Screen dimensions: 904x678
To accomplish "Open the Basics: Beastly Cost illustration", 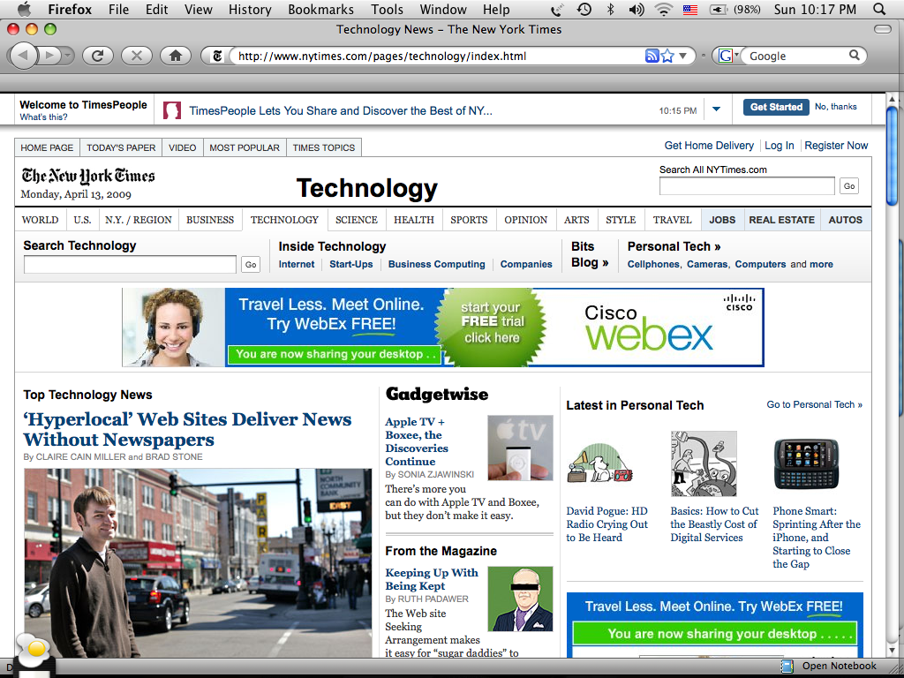I will pos(704,463).
